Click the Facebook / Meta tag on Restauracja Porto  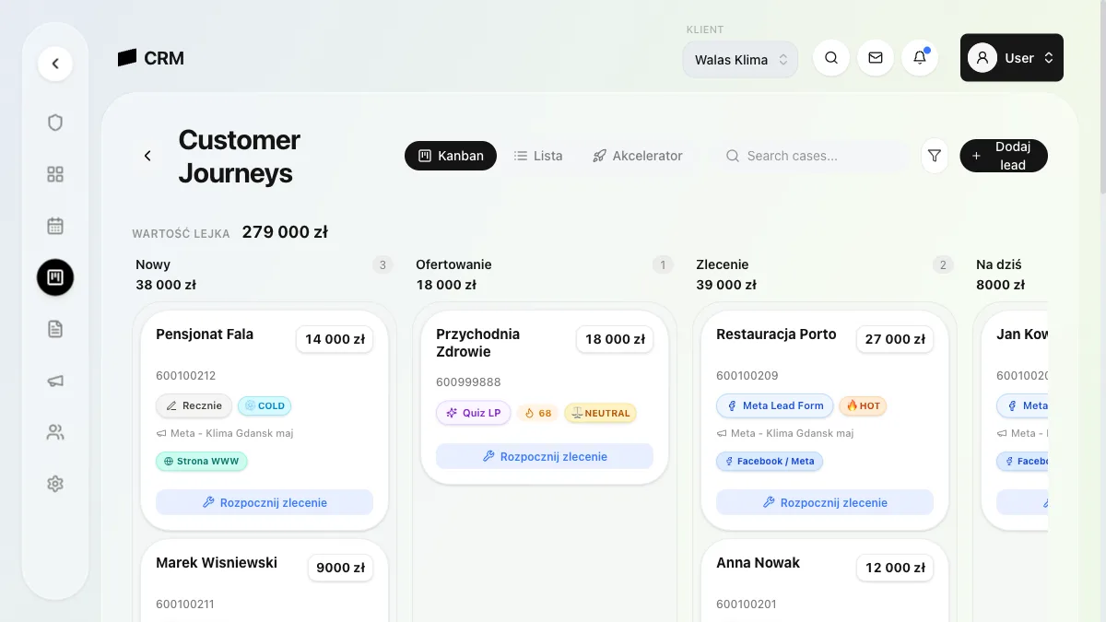(769, 461)
